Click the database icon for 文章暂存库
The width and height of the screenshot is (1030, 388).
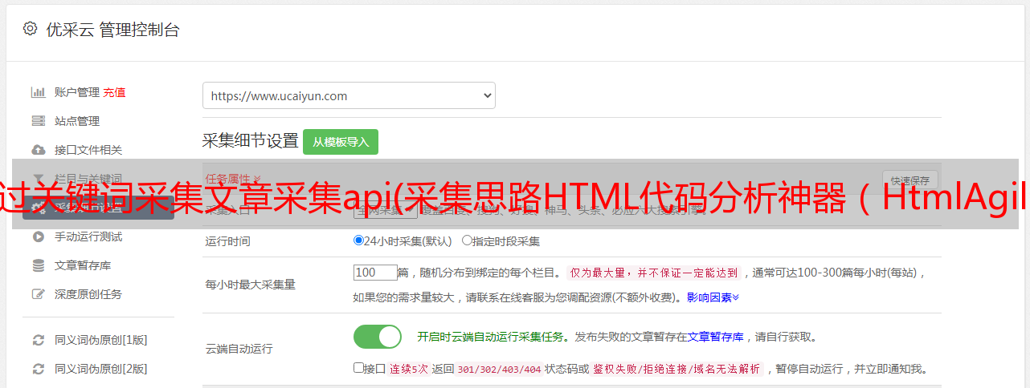[x=38, y=265]
